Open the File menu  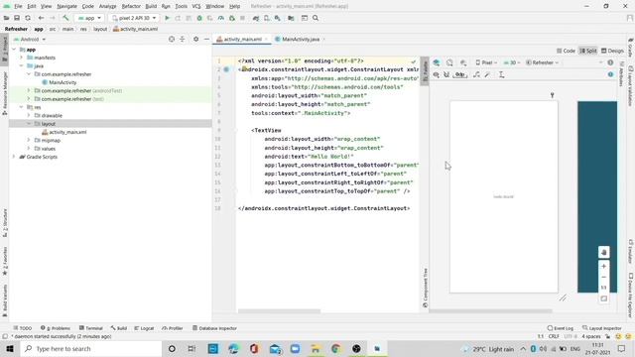[x=18, y=7]
